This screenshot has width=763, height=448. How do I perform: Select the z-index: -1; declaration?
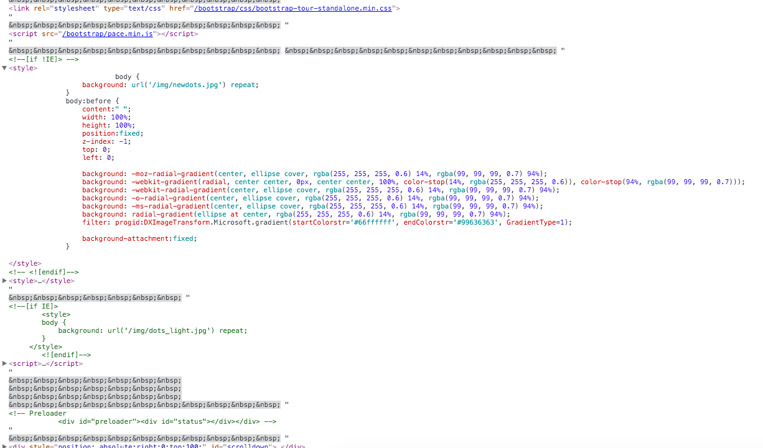point(106,141)
